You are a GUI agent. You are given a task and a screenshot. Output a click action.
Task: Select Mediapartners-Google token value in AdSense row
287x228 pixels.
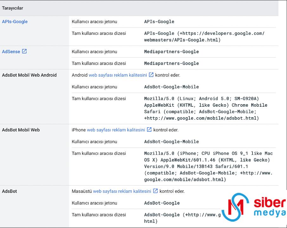click(x=171, y=52)
